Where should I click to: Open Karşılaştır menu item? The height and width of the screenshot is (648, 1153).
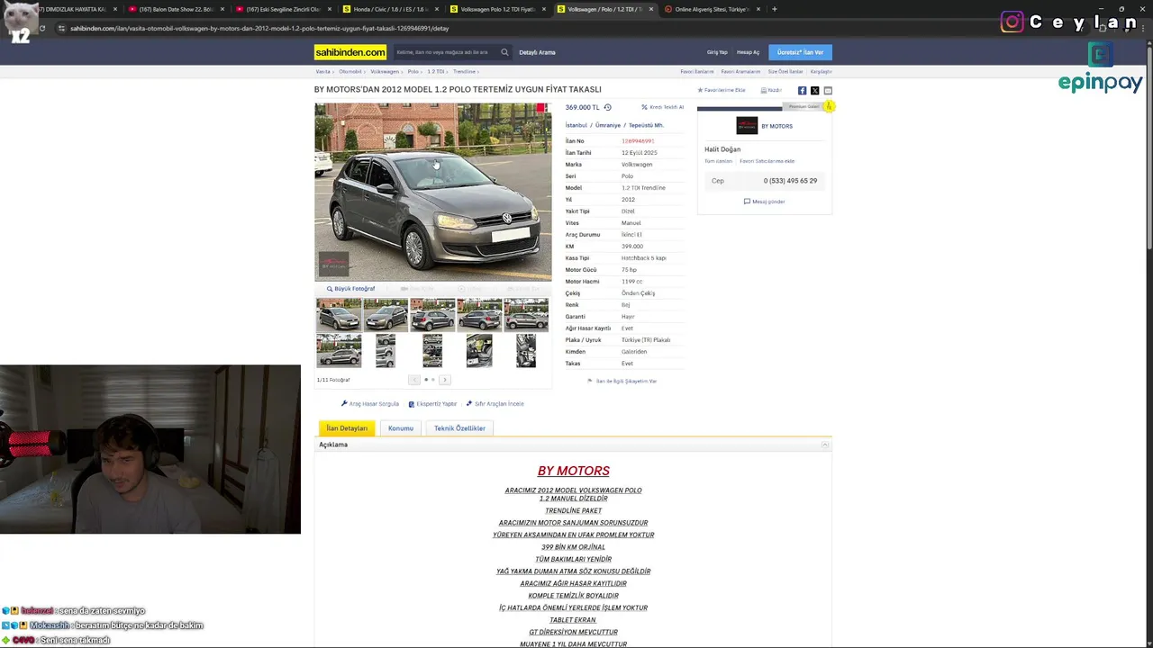(x=821, y=71)
